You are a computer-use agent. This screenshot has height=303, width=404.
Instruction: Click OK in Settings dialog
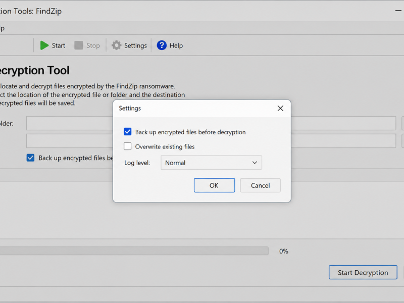214,185
